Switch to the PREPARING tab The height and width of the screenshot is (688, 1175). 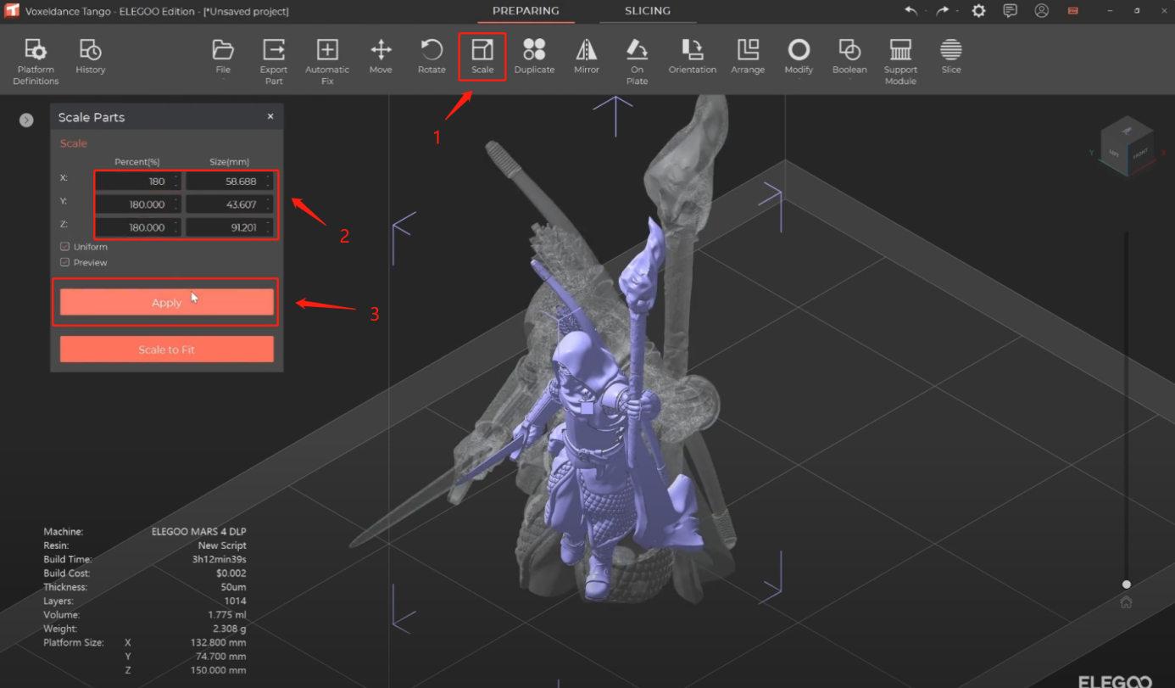526,11
